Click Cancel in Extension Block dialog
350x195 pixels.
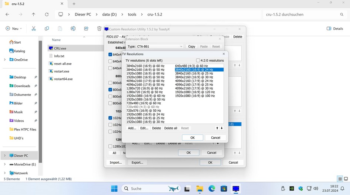pyautogui.click(x=212, y=153)
